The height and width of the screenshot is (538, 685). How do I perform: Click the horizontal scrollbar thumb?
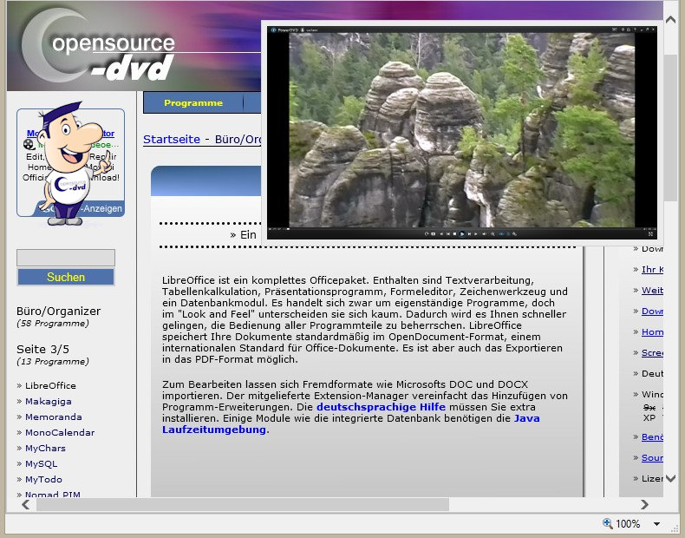[x=243, y=504]
